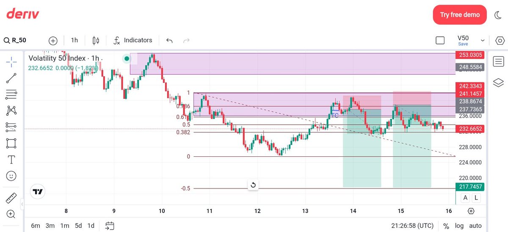Click the Fibonacci -0.5 level label
Viewport: 508px width, 232px height.
pos(185,188)
